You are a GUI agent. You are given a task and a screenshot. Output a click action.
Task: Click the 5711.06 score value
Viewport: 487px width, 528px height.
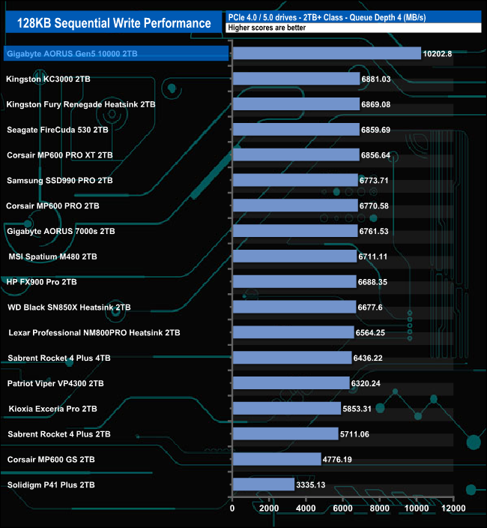[x=354, y=434]
